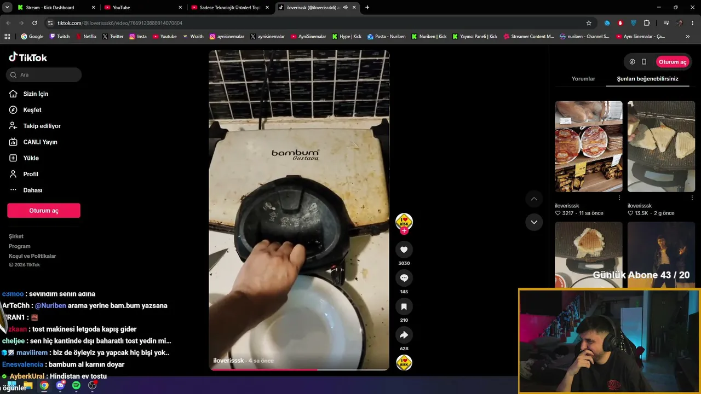This screenshot has height=394, width=701.
Task: Open Takip ediliyor following feed
Action: click(35, 126)
